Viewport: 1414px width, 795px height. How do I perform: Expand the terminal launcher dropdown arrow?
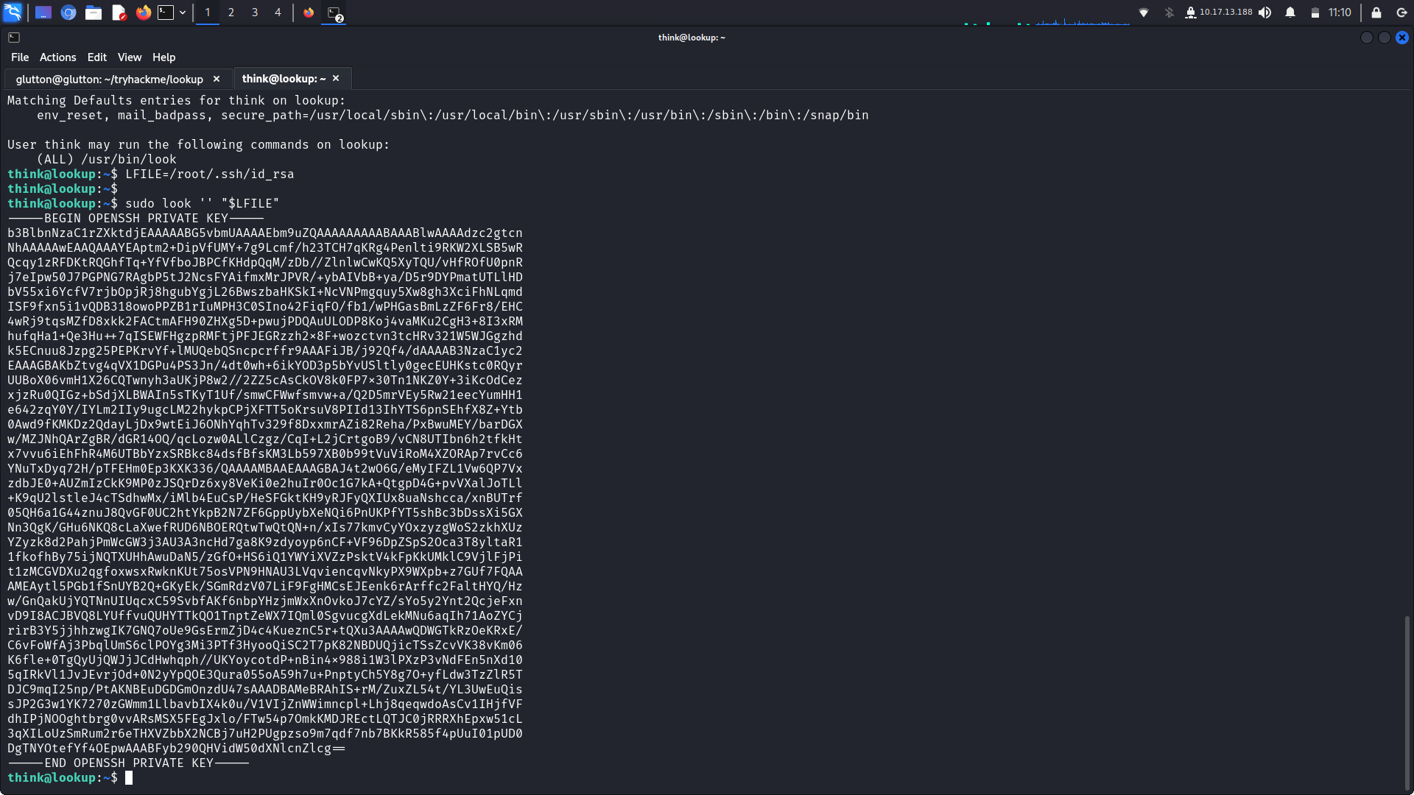(x=181, y=12)
